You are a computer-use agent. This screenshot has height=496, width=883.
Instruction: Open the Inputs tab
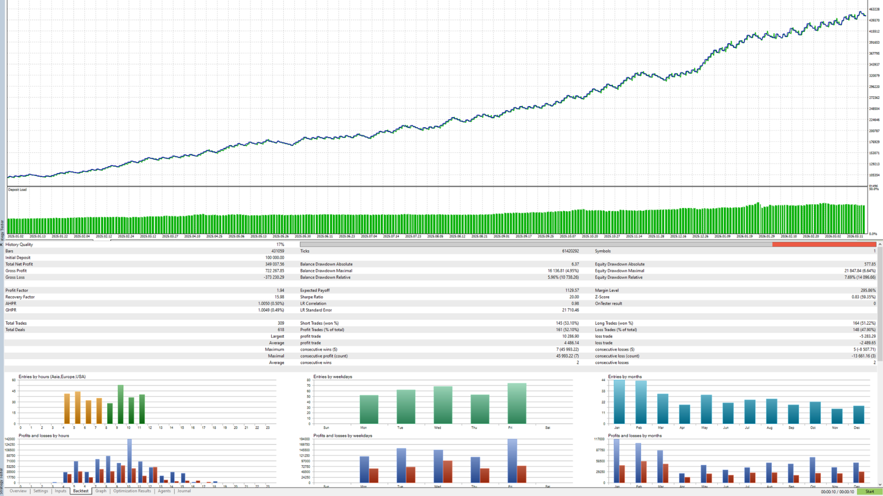point(60,491)
